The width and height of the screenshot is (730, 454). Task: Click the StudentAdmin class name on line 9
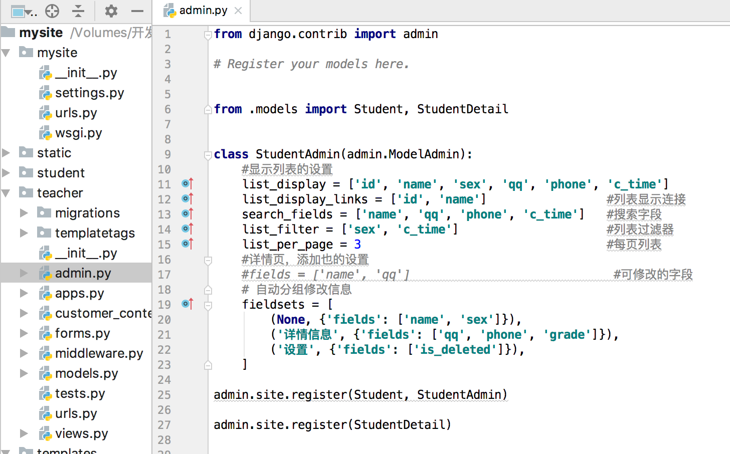click(x=298, y=154)
